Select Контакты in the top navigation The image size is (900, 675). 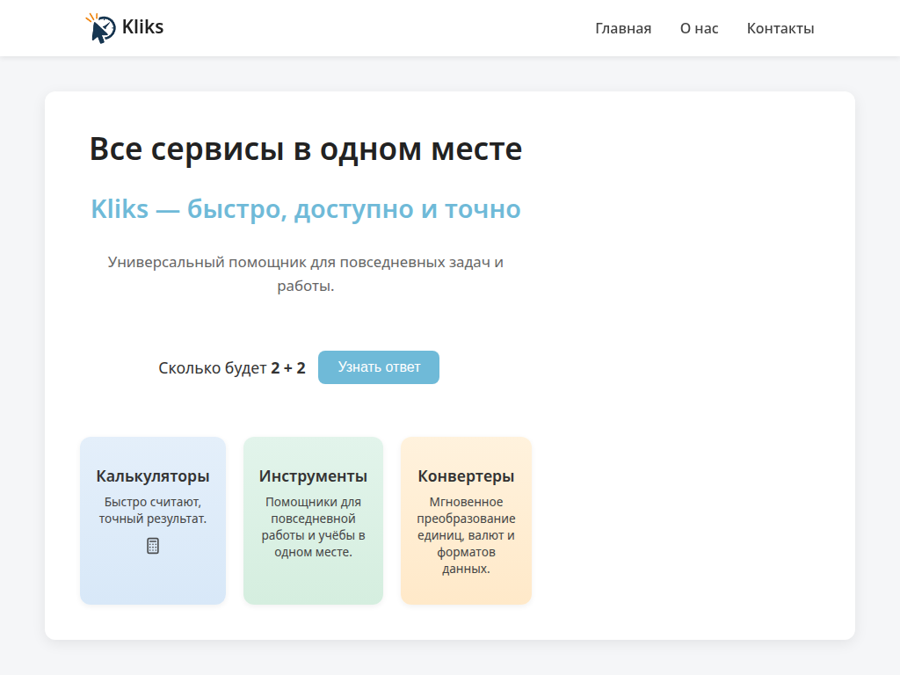point(780,28)
